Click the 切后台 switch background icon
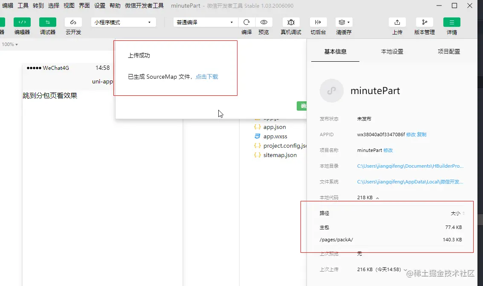 (318, 22)
